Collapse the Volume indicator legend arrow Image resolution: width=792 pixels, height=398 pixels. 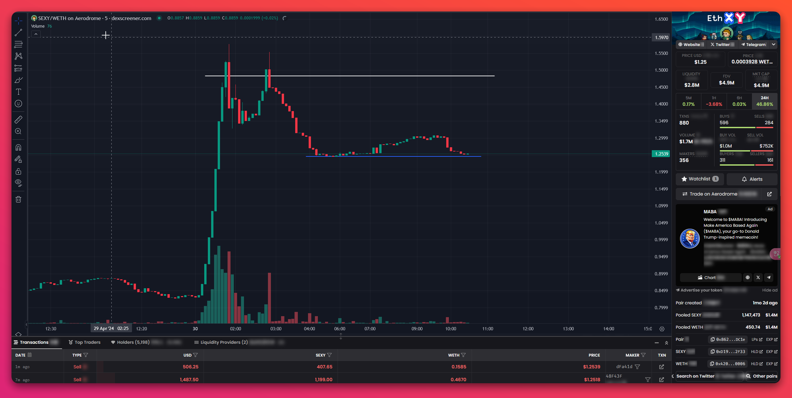click(36, 34)
